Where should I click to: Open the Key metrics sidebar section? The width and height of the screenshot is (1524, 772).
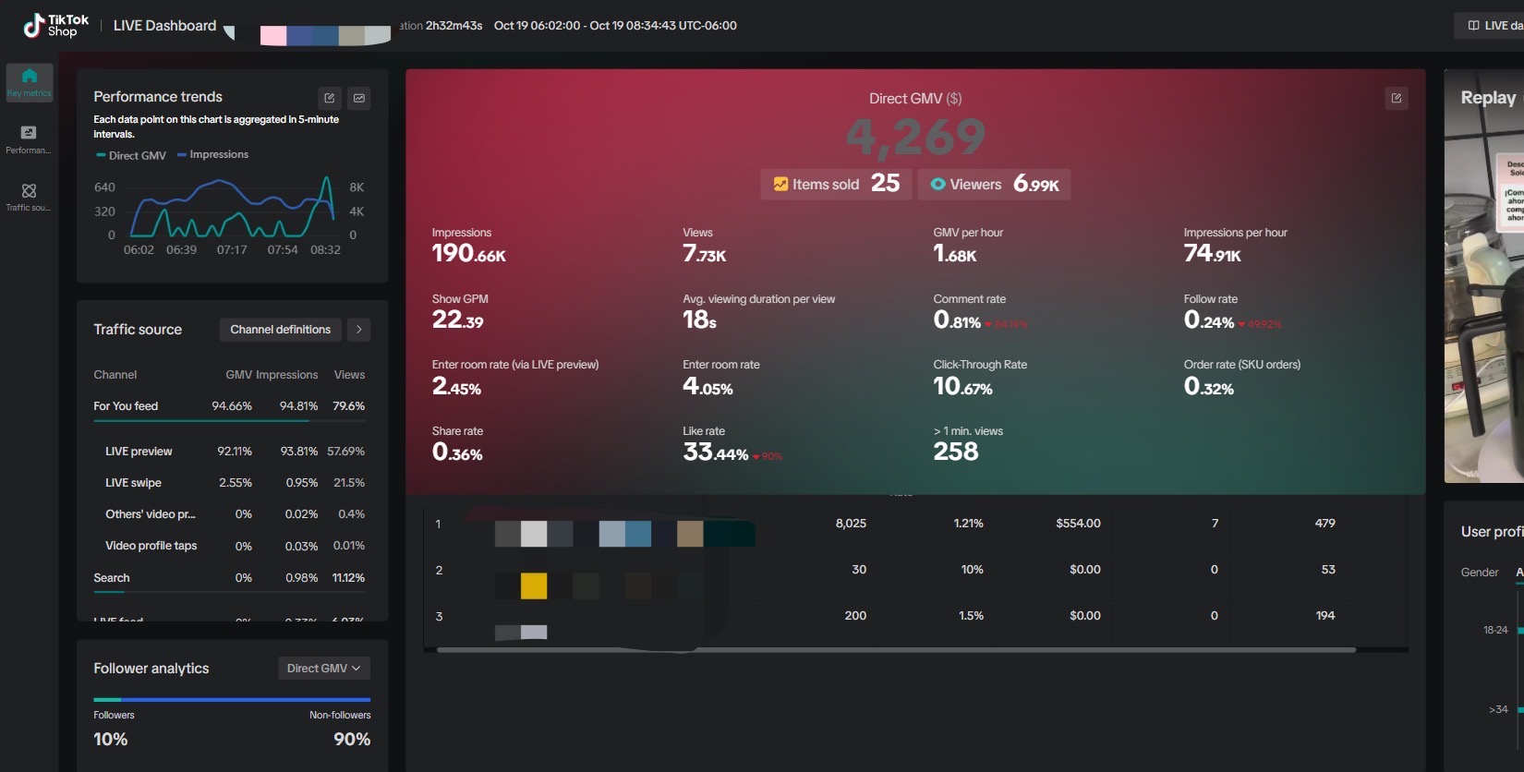29,82
